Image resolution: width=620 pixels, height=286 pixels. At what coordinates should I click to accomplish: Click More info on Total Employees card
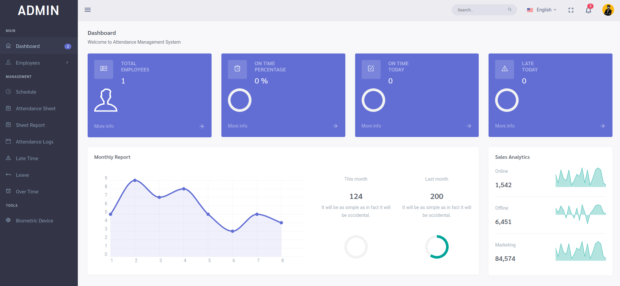pos(104,126)
